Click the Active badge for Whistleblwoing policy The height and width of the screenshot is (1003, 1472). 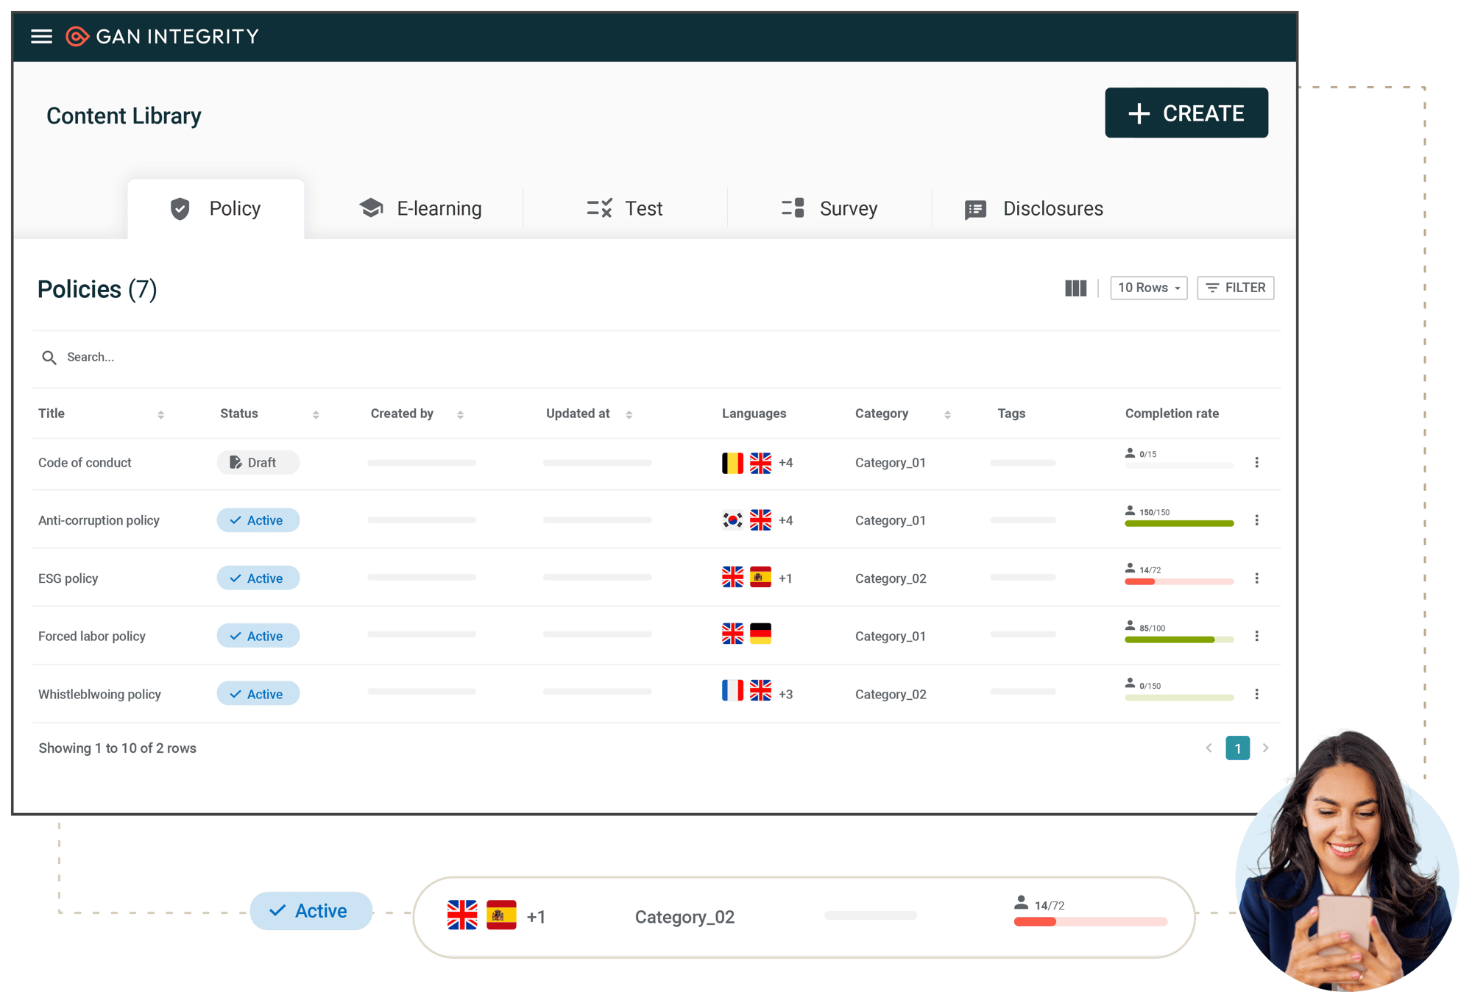258,694
